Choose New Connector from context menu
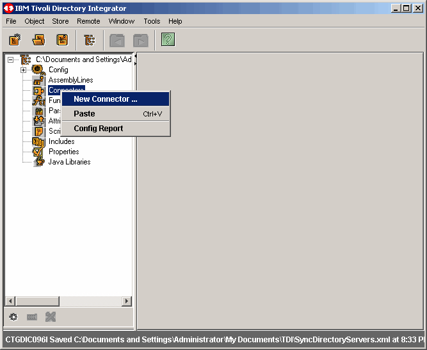Image resolution: width=427 pixels, height=350 pixels. pyautogui.click(x=106, y=99)
